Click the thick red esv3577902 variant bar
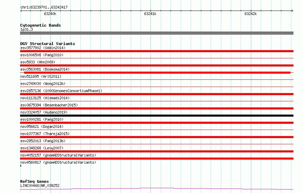Viewport: 303px width, 193px height. pyautogui.click(x=157, y=51)
